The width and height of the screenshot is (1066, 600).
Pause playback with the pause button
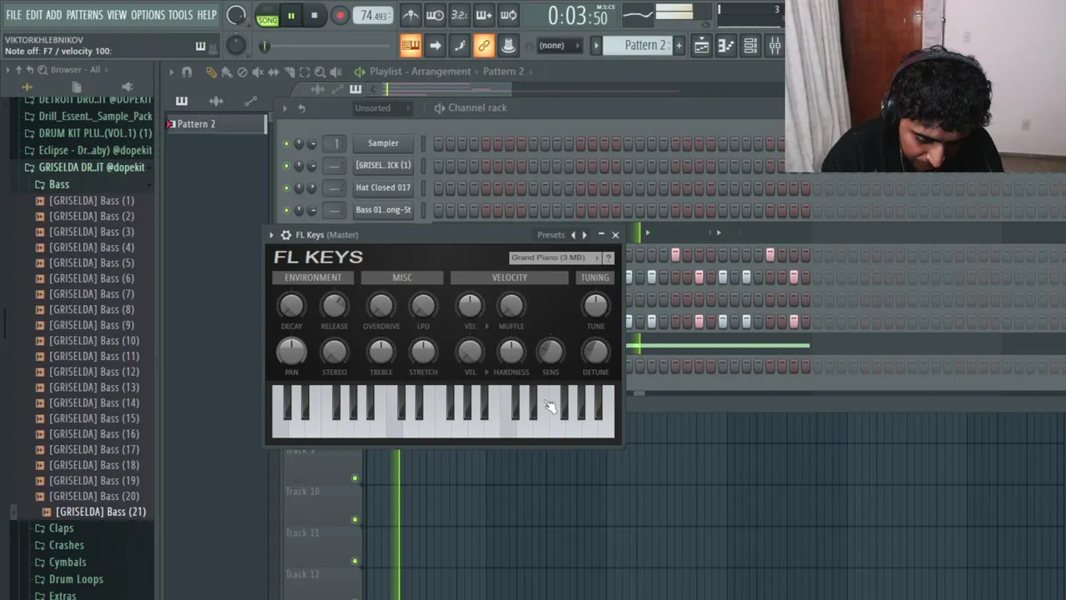291,15
